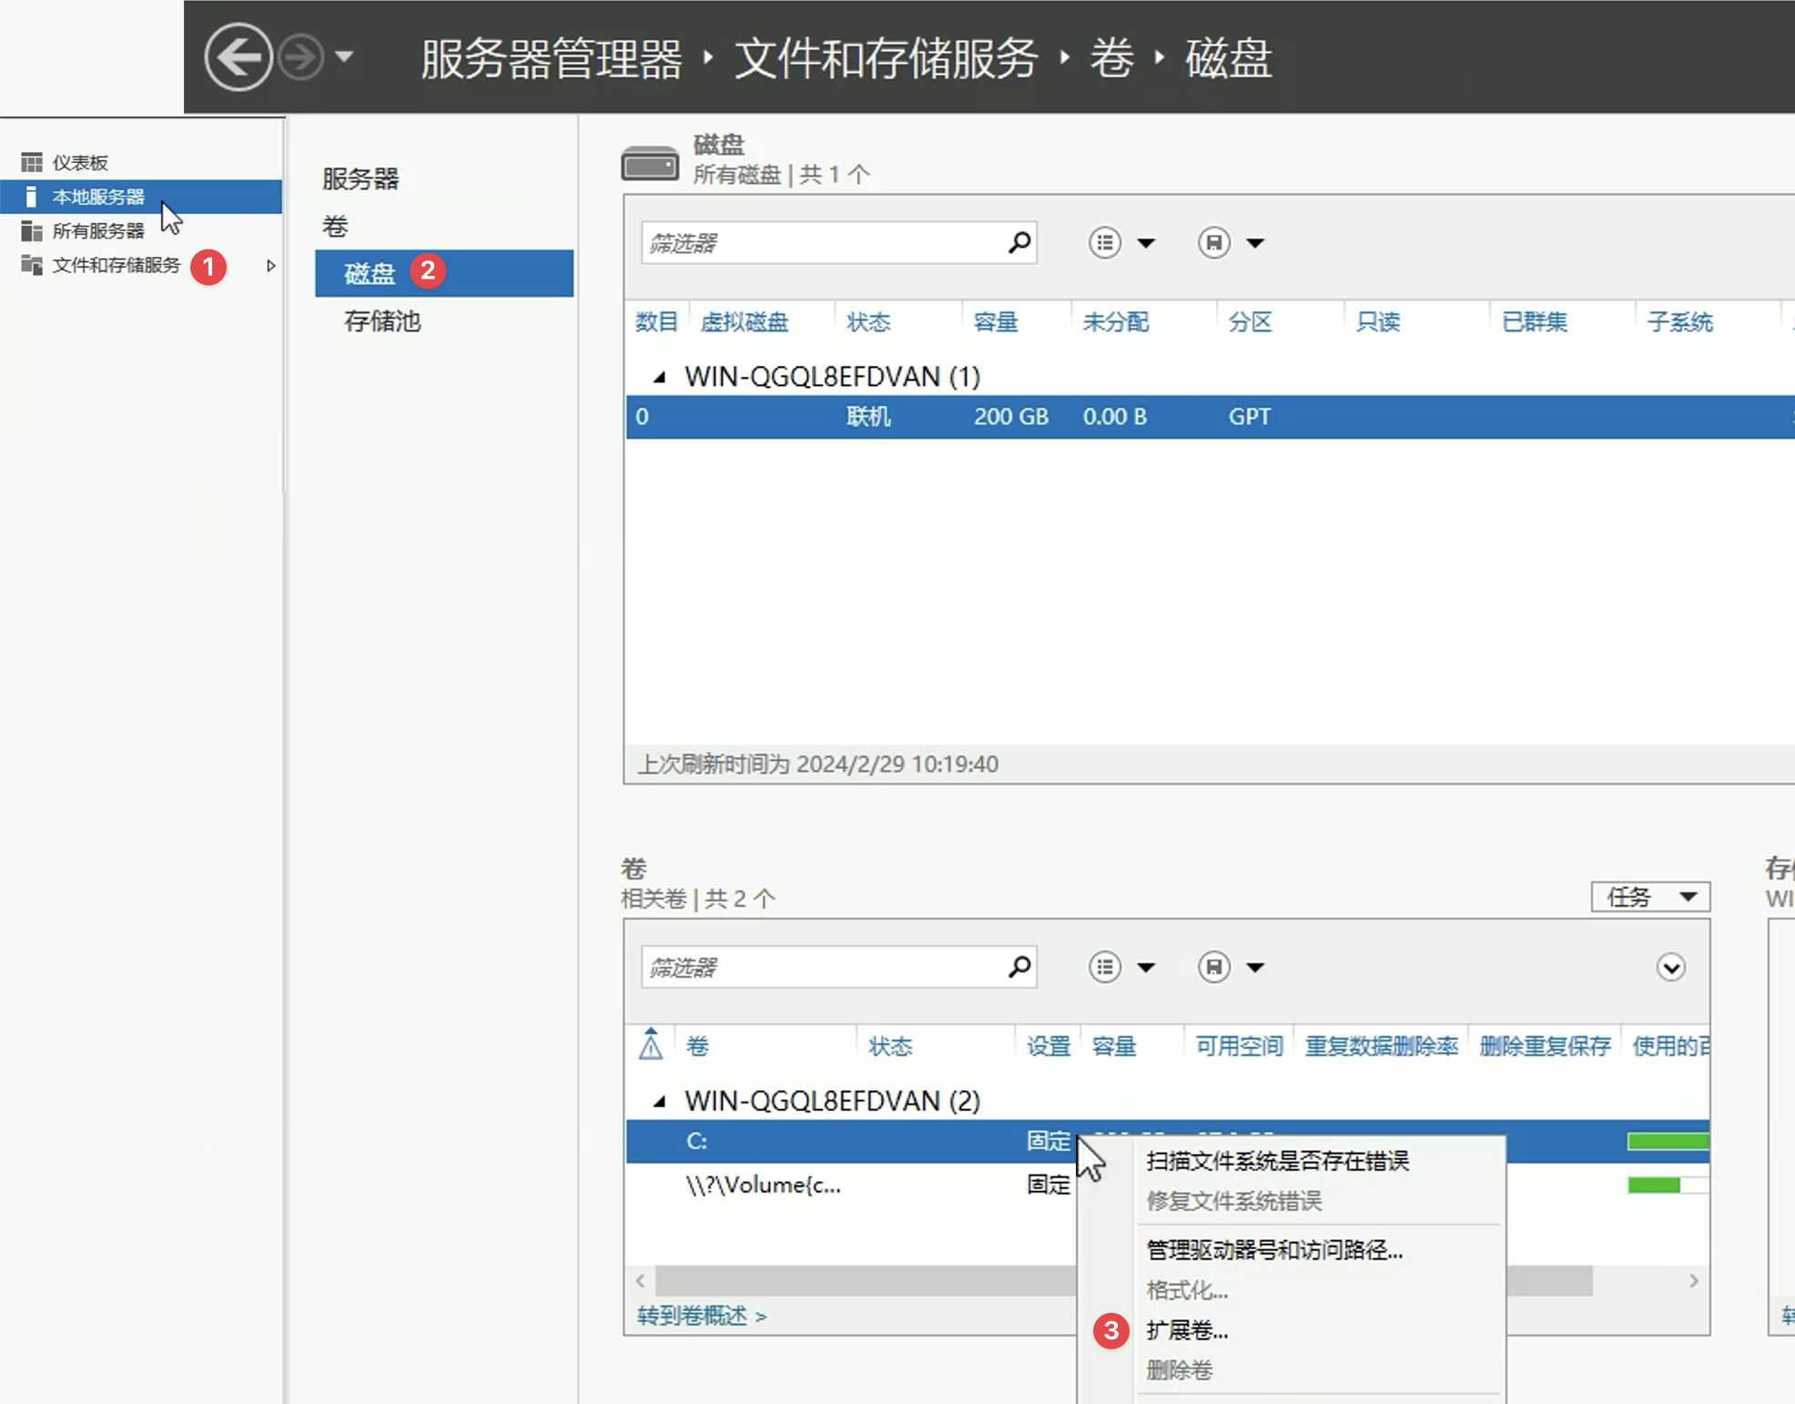Select 所有服务器 in the sidebar
The height and width of the screenshot is (1404, 1795).
click(98, 231)
